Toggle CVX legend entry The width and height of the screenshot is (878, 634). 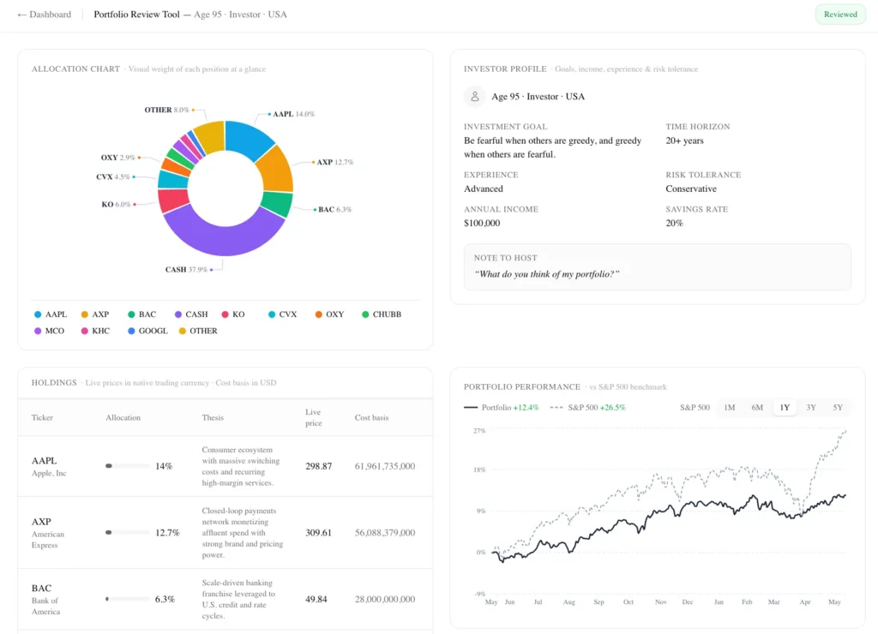pos(282,314)
